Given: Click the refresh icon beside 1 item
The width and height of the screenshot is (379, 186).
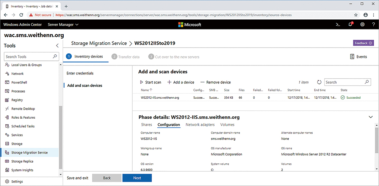Looking at the screenshot, I should (x=319, y=82).
